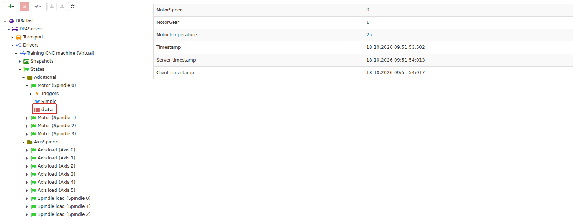Click the Simple wifi signal icon
The width and height of the screenshot is (577, 220).
click(37, 102)
